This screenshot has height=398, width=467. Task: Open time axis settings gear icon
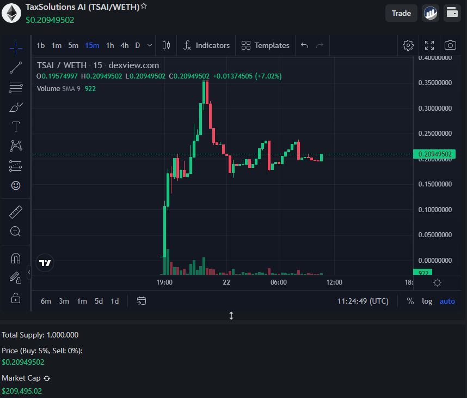click(x=437, y=282)
